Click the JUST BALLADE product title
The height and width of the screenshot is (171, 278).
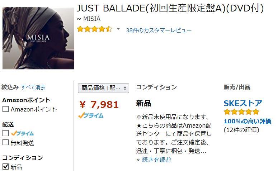tap(170, 8)
